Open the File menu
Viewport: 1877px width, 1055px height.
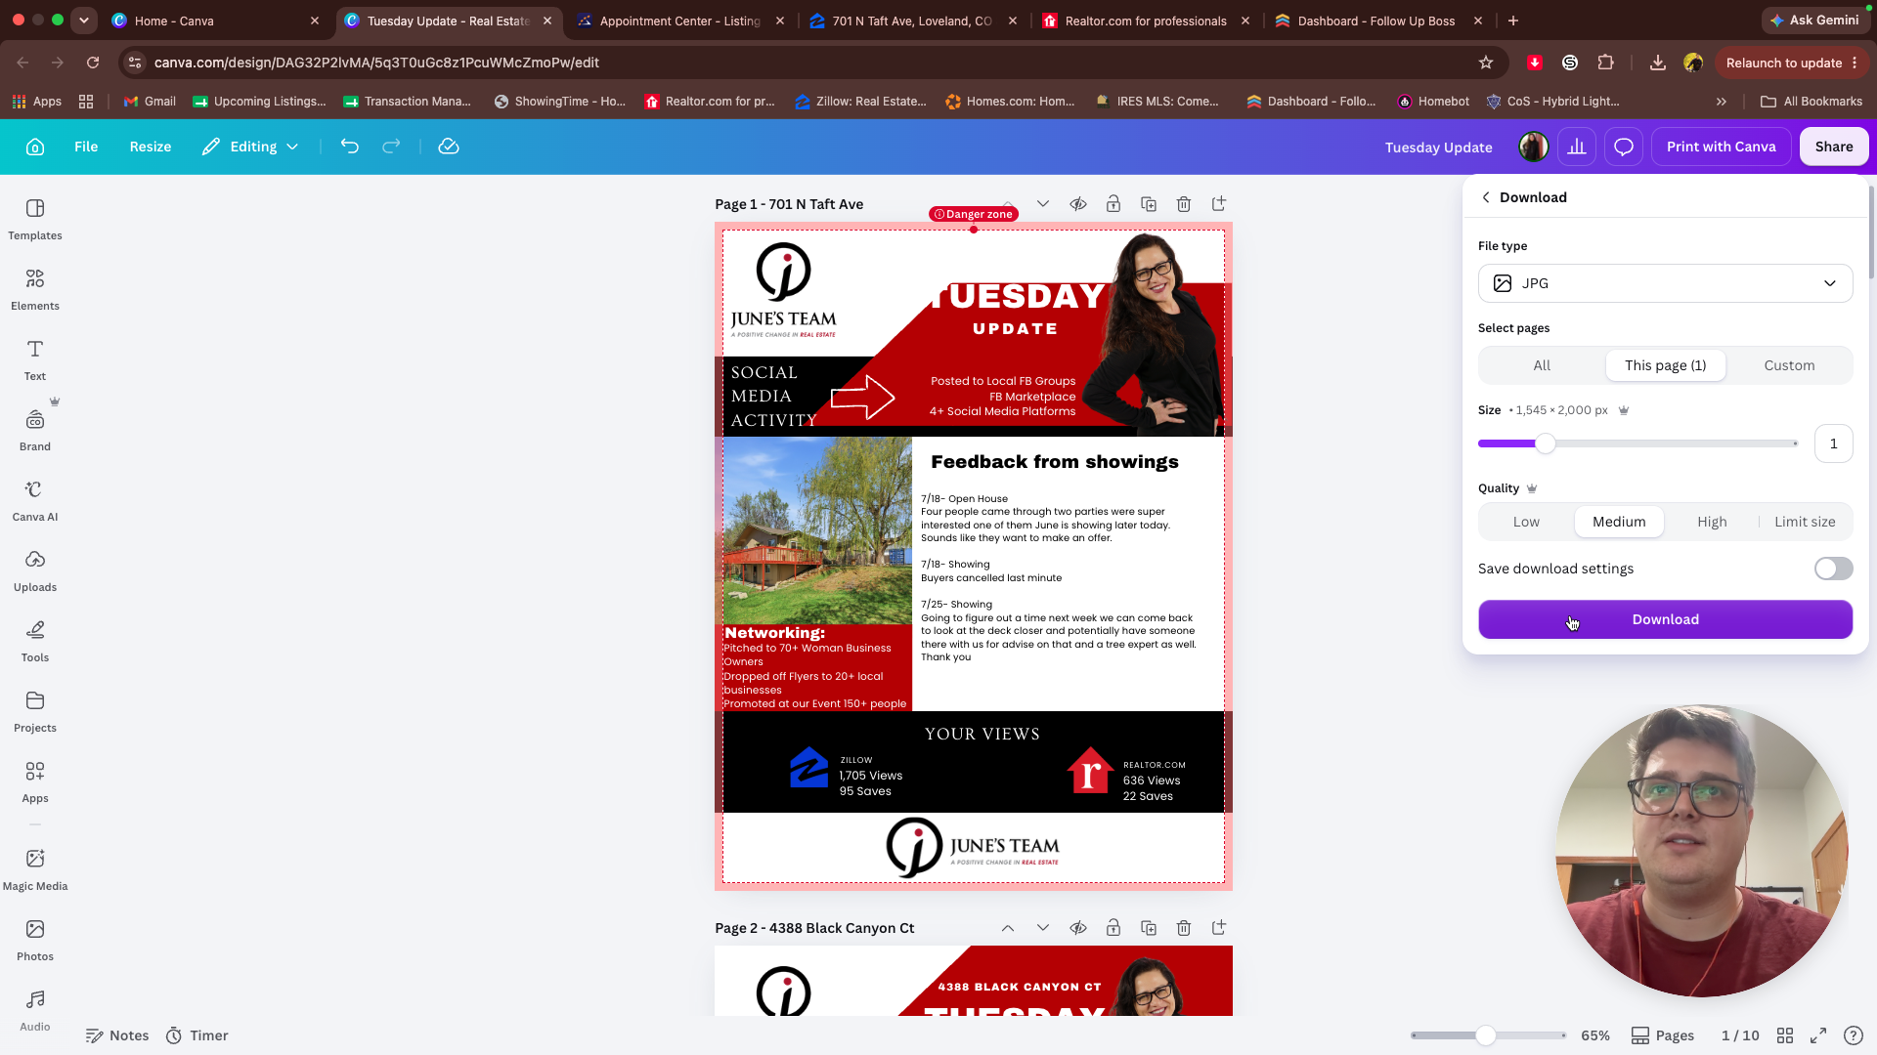pyautogui.click(x=86, y=147)
